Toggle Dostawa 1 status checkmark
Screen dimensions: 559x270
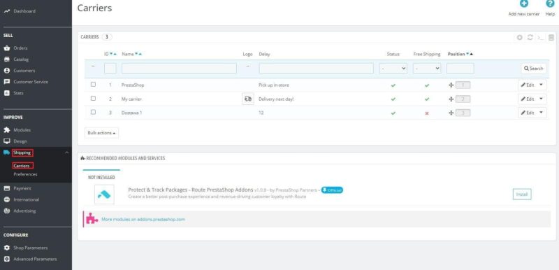pos(393,113)
